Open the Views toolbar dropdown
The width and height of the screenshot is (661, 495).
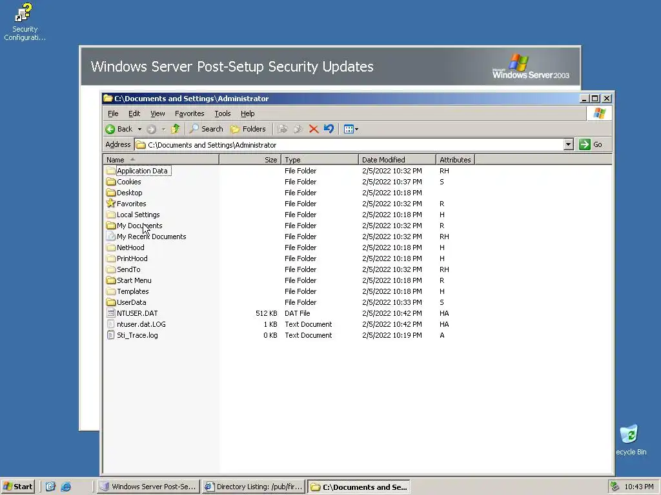351,129
